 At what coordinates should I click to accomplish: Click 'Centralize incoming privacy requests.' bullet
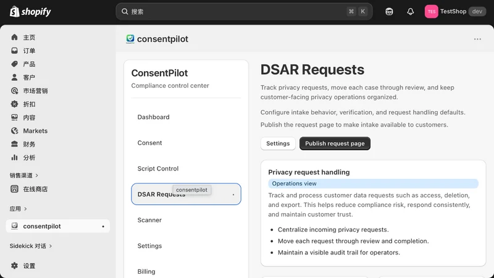click(333, 229)
